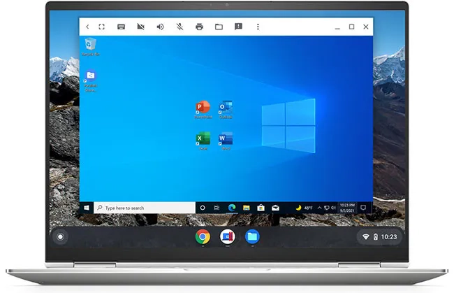The width and height of the screenshot is (454, 293).
Task: Open the weather widget showing 46°F
Action: 304,208
